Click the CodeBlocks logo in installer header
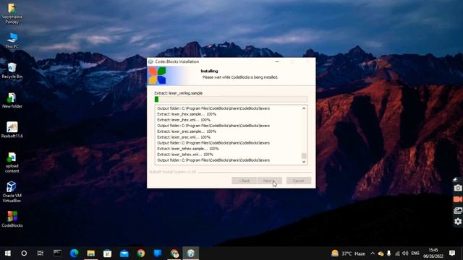The image size is (463, 260). point(157,75)
